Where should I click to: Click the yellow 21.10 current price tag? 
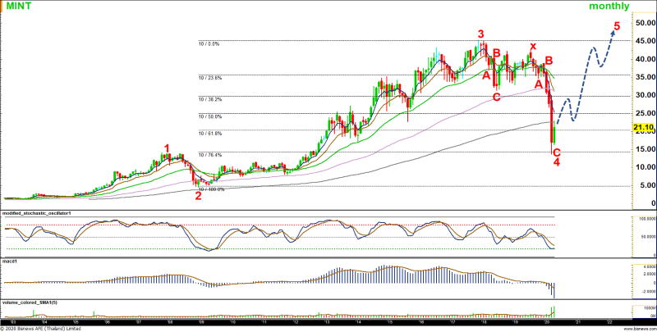tap(643, 128)
